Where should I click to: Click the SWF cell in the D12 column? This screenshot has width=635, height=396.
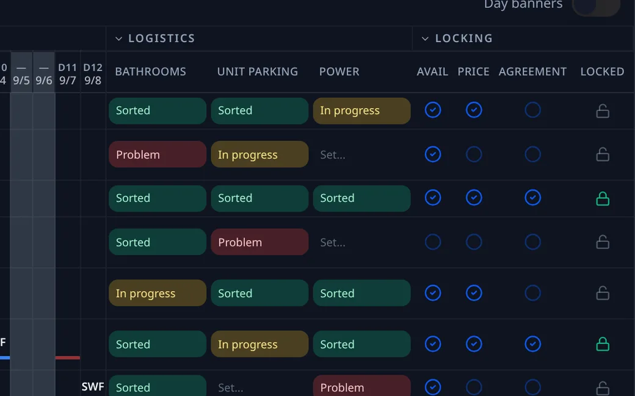pyautogui.click(x=93, y=387)
